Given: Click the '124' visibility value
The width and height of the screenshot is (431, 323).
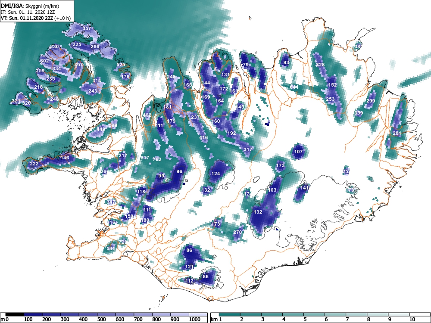Looking at the screenshot, I should point(215,174).
